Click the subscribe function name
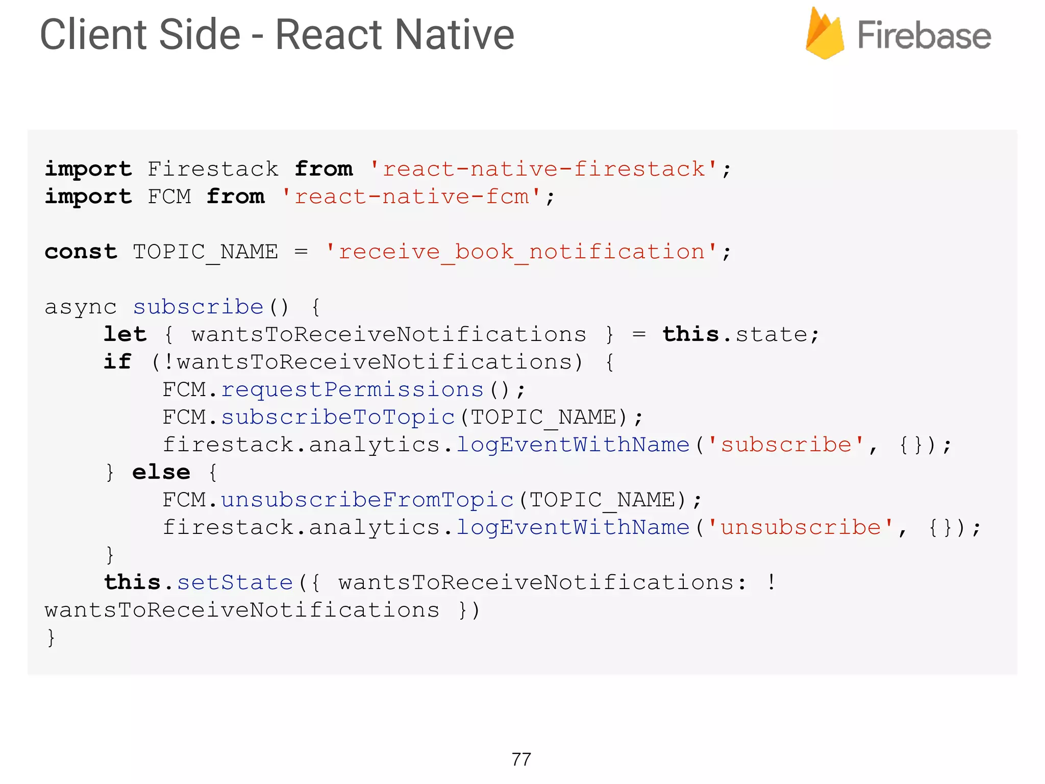 [198, 307]
